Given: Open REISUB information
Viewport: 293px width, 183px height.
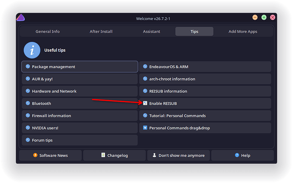Looking at the screenshot, I should click(x=205, y=91).
